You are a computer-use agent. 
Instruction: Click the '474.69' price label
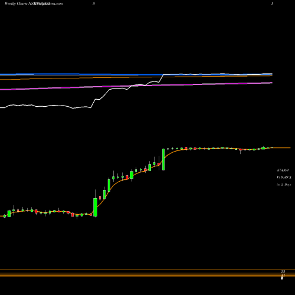pos(283,170)
